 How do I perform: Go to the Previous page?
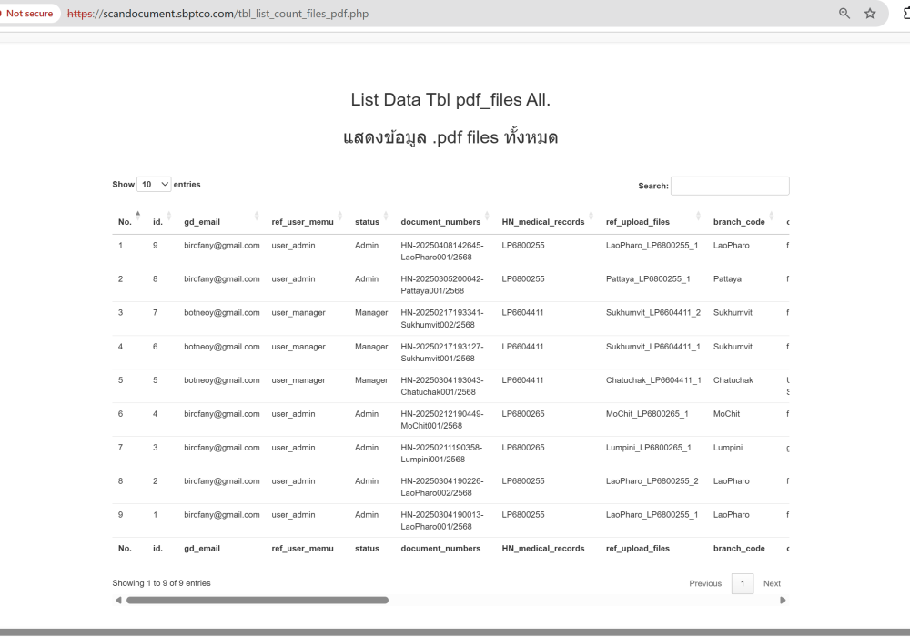[x=705, y=584]
